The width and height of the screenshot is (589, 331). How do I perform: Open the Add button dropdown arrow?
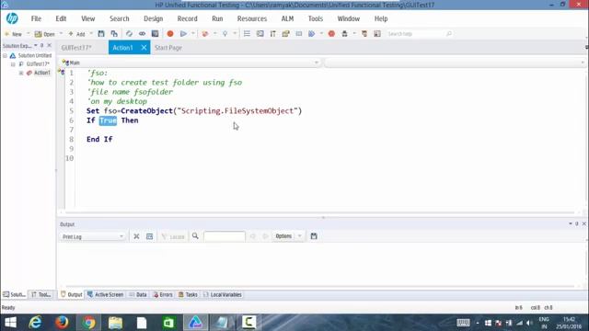point(91,34)
